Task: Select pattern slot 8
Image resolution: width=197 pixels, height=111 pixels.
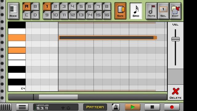Action: tap(107, 6)
